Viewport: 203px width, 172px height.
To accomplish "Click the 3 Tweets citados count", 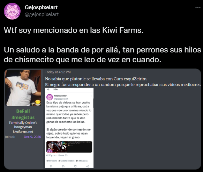I will 66,161.
